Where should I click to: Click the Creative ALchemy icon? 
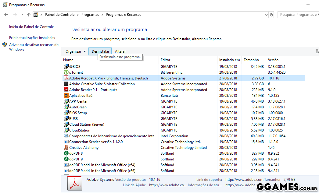pyautogui.click(x=66, y=148)
